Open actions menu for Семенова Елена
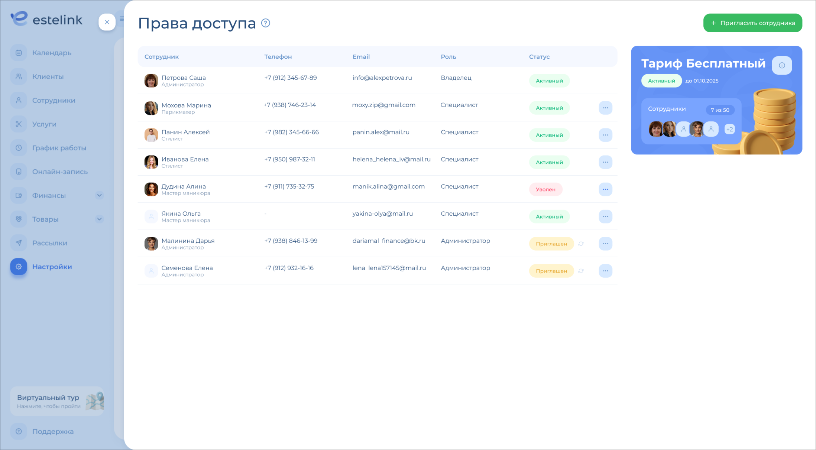Image resolution: width=816 pixels, height=450 pixels. [605, 271]
